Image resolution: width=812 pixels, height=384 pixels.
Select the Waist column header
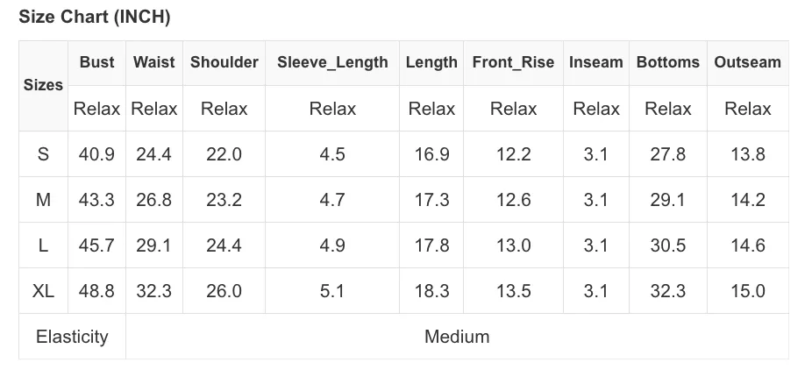(153, 62)
